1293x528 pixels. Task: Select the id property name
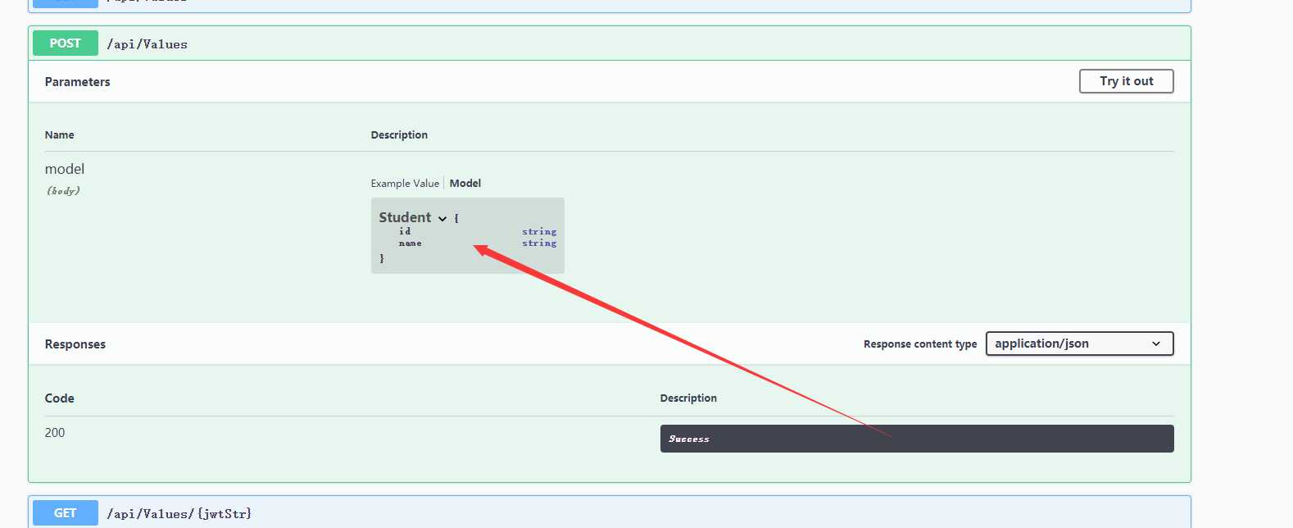click(405, 231)
